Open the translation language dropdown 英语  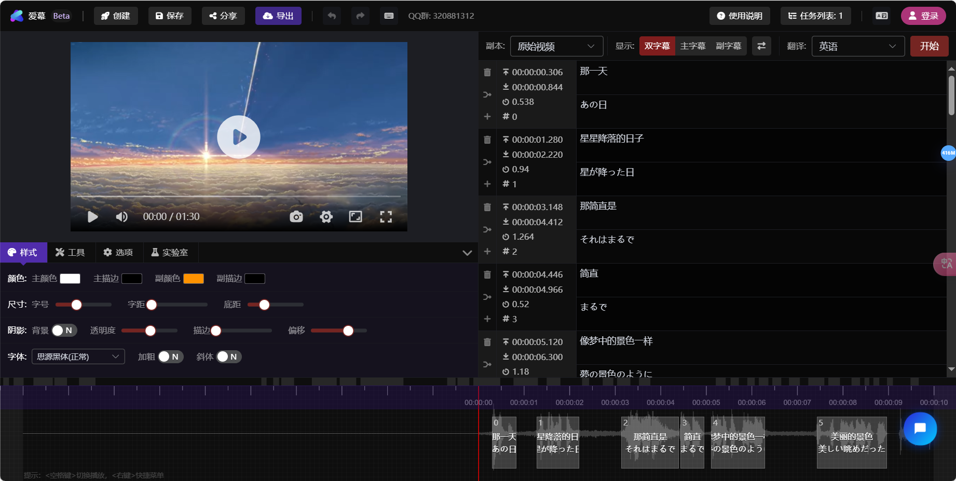click(x=857, y=46)
